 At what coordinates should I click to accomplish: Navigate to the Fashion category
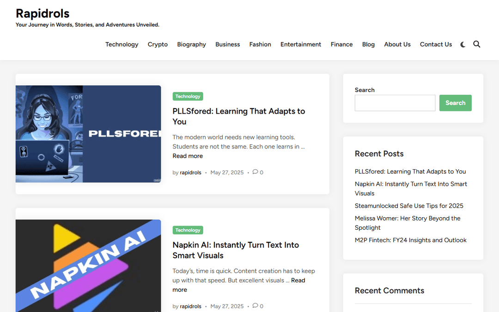260,44
